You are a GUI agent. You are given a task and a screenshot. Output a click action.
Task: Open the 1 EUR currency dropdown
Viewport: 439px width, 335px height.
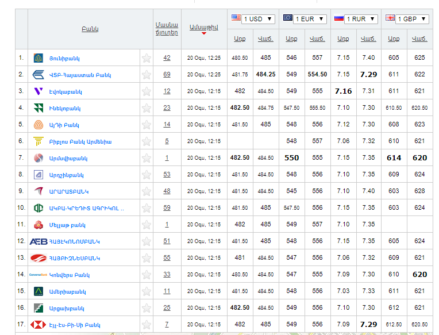tap(310, 19)
